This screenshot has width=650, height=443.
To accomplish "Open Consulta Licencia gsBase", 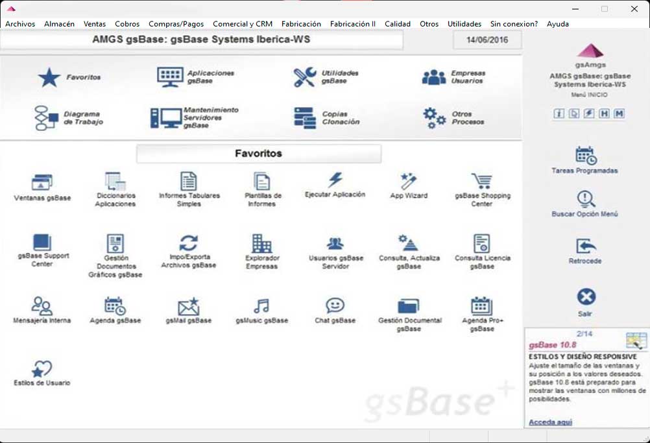I will tap(482, 251).
